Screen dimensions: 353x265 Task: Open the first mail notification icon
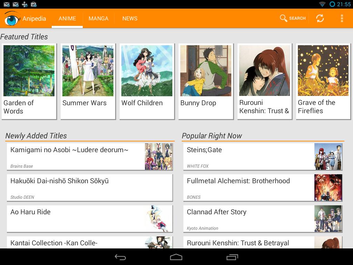[7, 4]
